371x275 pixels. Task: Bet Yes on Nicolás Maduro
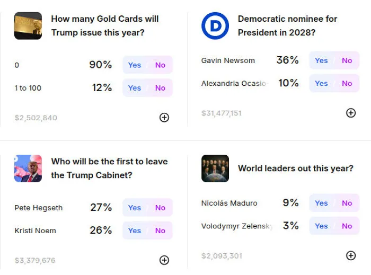(x=321, y=203)
